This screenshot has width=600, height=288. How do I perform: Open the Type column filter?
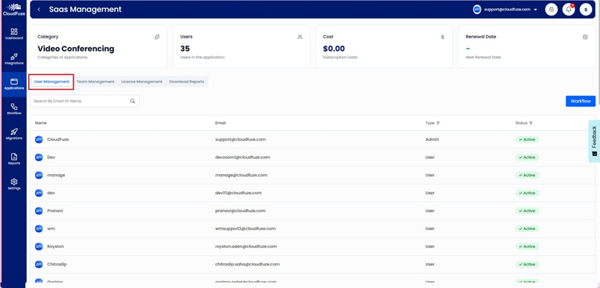pyautogui.click(x=438, y=123)
